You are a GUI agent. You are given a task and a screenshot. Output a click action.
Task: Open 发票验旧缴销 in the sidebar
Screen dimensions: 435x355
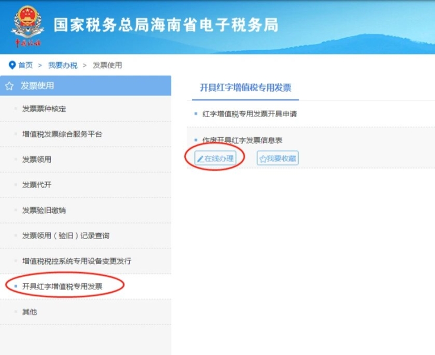pos(44,211)
